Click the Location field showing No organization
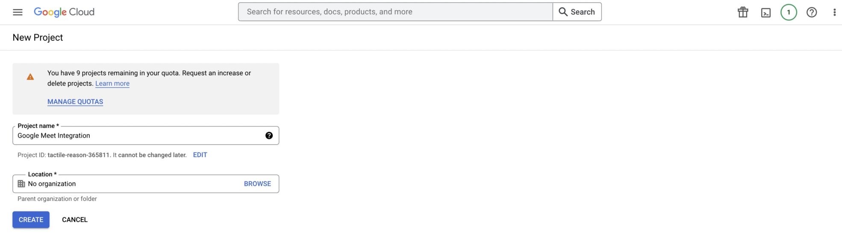The width and height of the screenshot is (842, 241). [128, 184]
